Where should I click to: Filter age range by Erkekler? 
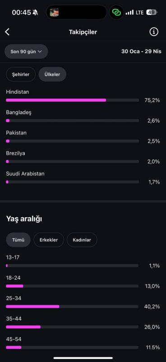49,240
